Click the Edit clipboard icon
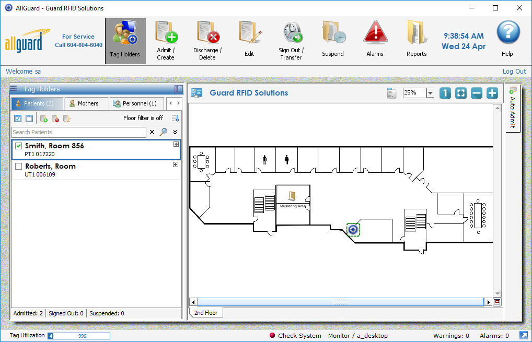 (250, 32)
